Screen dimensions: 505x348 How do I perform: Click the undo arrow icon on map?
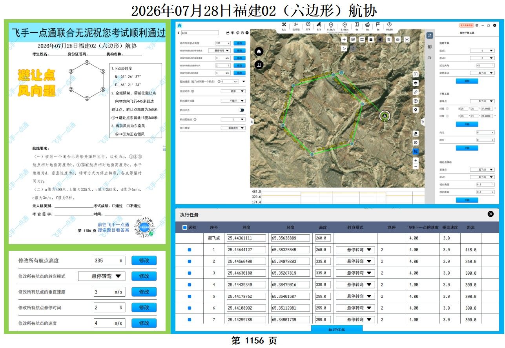pyautogui.click(x=344, y=48)
